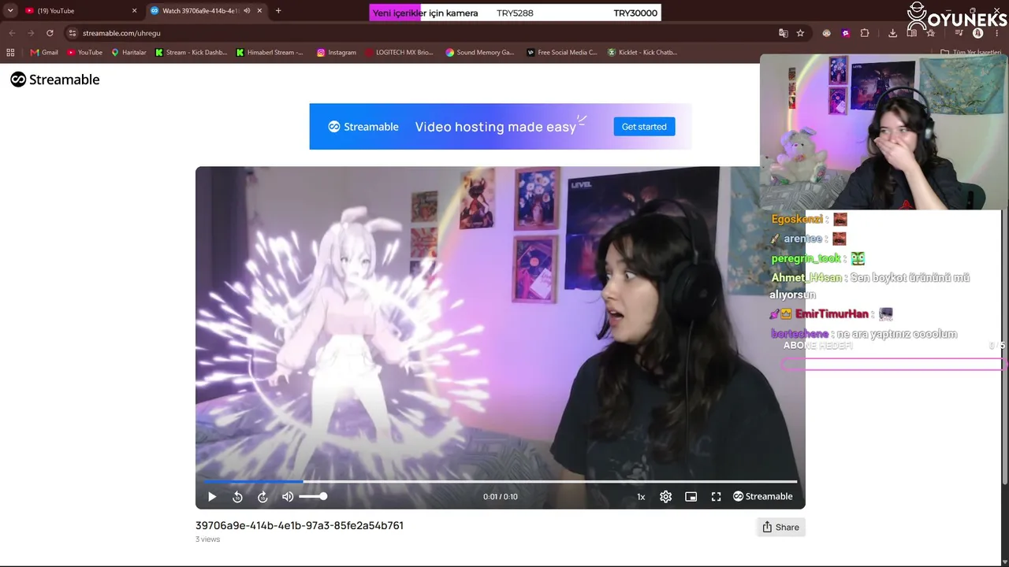Open the Sound Memory Game bookmark
This screenshot has width=1009, height=567.
pyautogui.click(x=479, y=53)
